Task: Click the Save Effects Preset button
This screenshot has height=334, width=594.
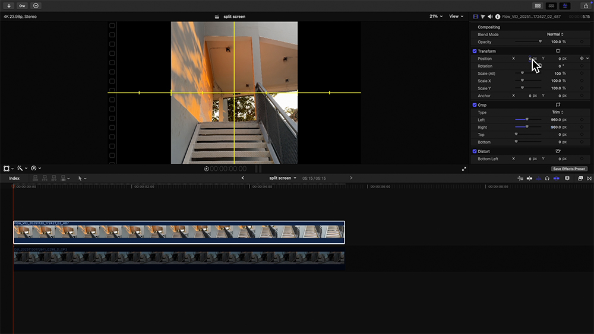Action: click(x=569, y=169)
